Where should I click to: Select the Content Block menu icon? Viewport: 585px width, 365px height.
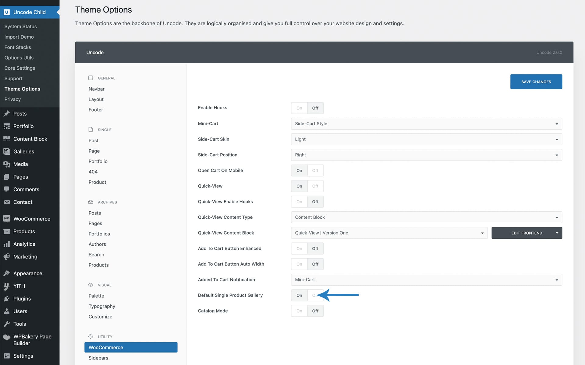point(7,139)
